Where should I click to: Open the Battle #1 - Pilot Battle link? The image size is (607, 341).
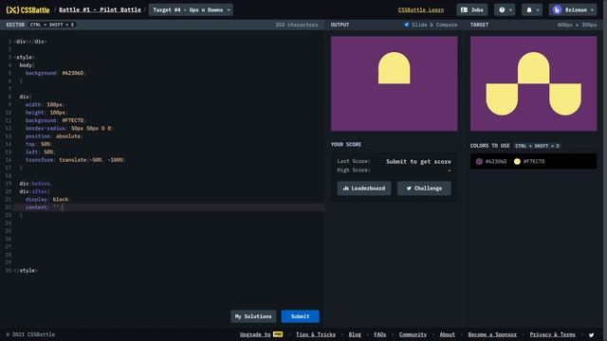[x=100, y=9]
